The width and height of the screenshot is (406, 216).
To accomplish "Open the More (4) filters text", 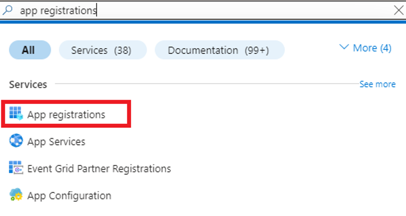I will (x=372, y=48).
